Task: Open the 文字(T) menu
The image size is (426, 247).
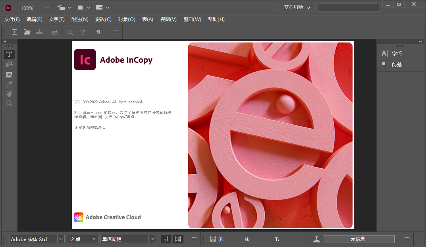Action: tap(56, 19)
